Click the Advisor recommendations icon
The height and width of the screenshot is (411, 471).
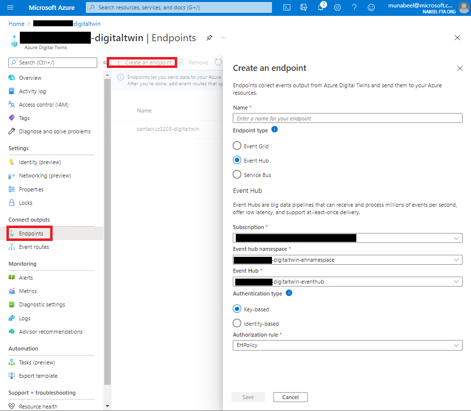[12, 332]
